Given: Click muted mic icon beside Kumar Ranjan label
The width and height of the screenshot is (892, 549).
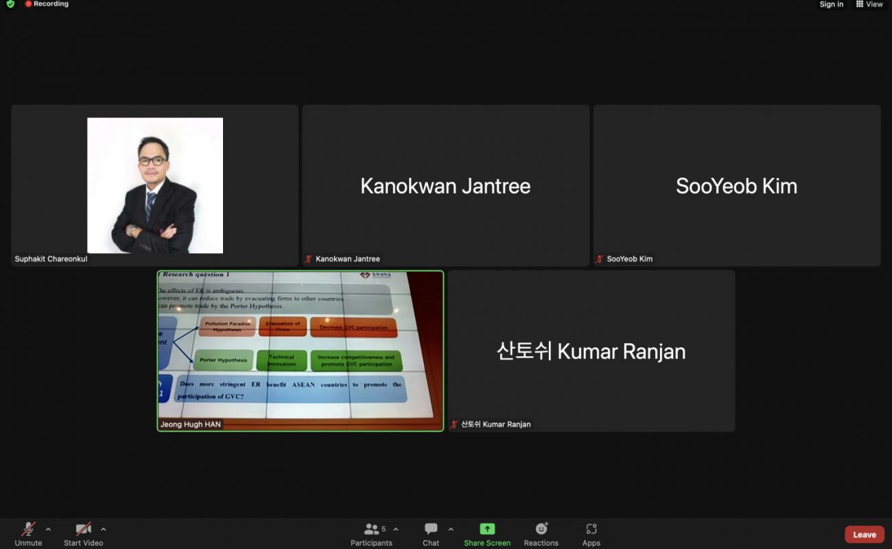Looking at the screenshot, I should point(454,424).
